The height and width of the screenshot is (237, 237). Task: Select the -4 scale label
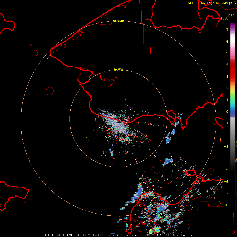(226, 158)
